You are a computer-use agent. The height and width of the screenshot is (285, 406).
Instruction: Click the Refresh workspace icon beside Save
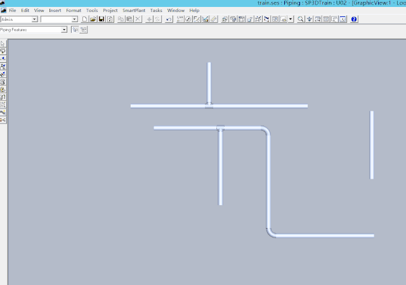(x=110, y=19)
